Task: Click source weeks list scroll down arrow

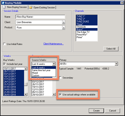Action: click(54, 94)
